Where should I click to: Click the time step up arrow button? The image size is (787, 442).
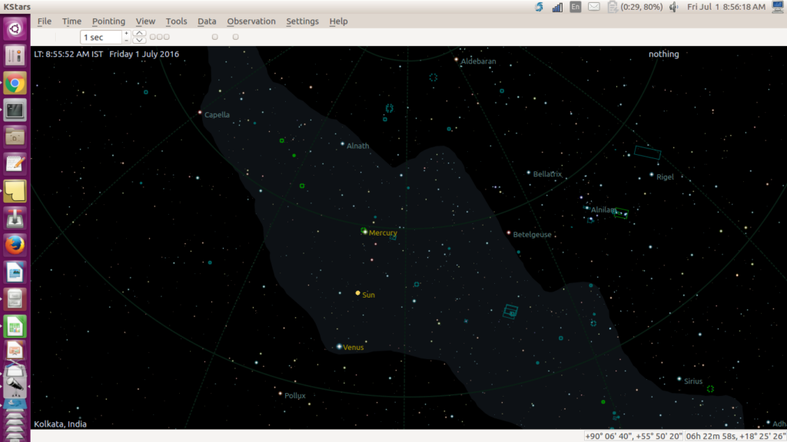tap(140, 34)
